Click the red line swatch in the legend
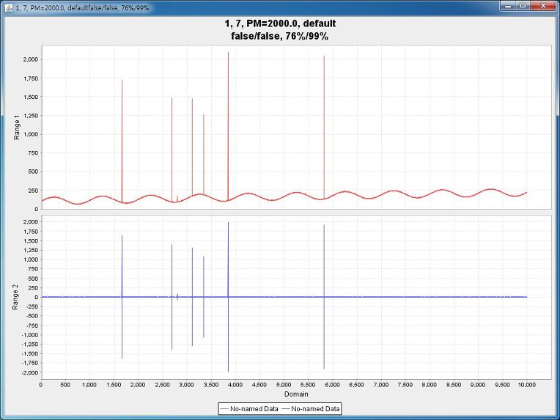Viewport: 560px width, 420px height. tap(224, 409)
